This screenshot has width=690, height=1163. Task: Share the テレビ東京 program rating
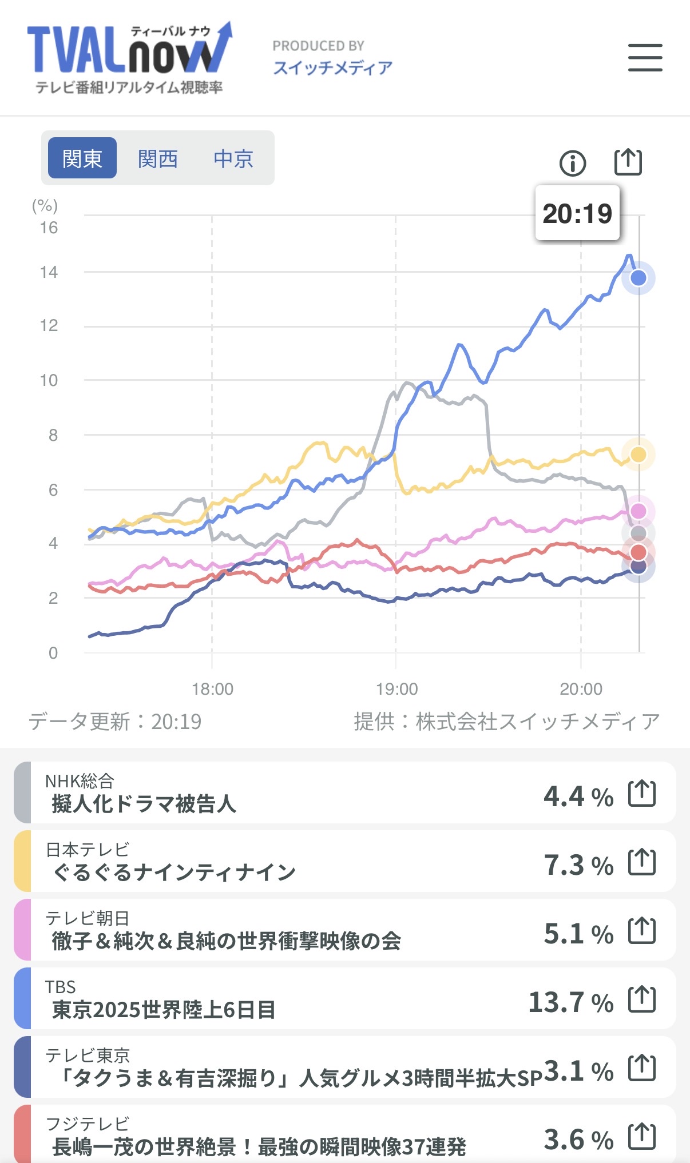click(641, 1068)
